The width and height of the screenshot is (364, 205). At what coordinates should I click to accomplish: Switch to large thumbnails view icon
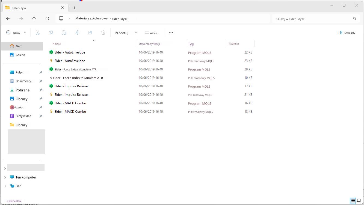359,201
